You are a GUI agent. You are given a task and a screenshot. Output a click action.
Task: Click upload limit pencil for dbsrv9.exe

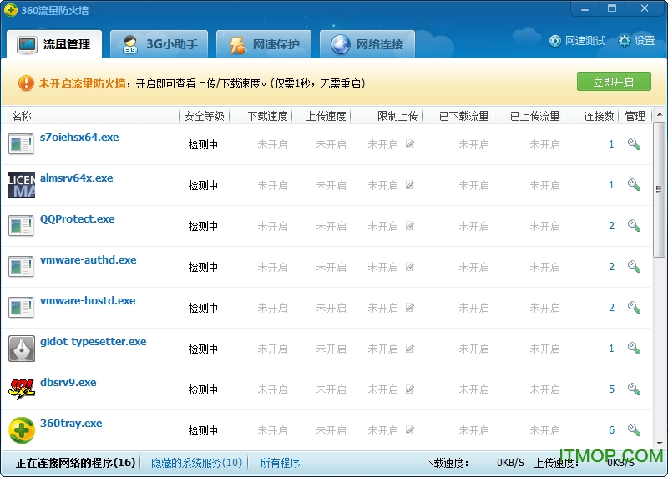(410, 389)
